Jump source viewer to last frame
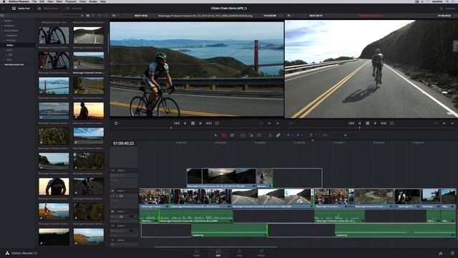458x258 pixels. pyautogui.click(x=209, y=123)
